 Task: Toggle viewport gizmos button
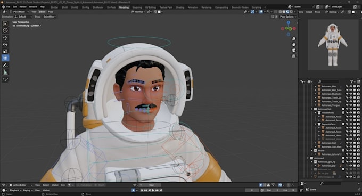(252, 12)
